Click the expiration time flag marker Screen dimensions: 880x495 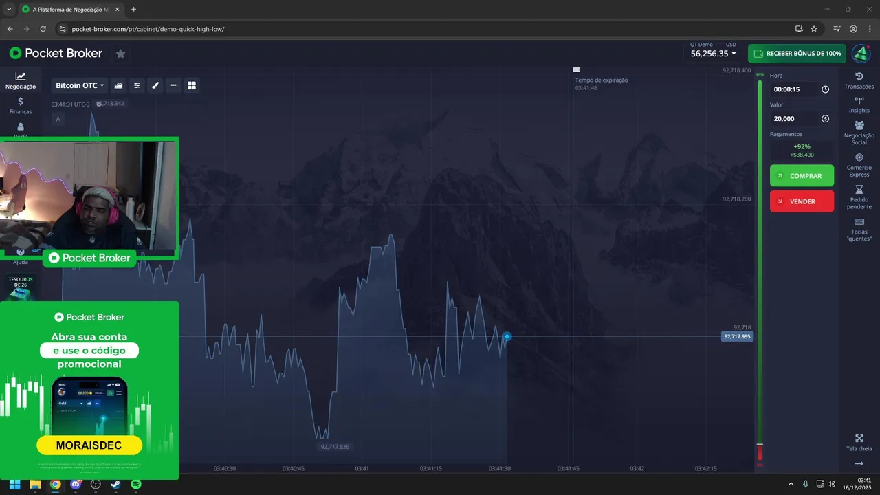[x=577, y=69]
